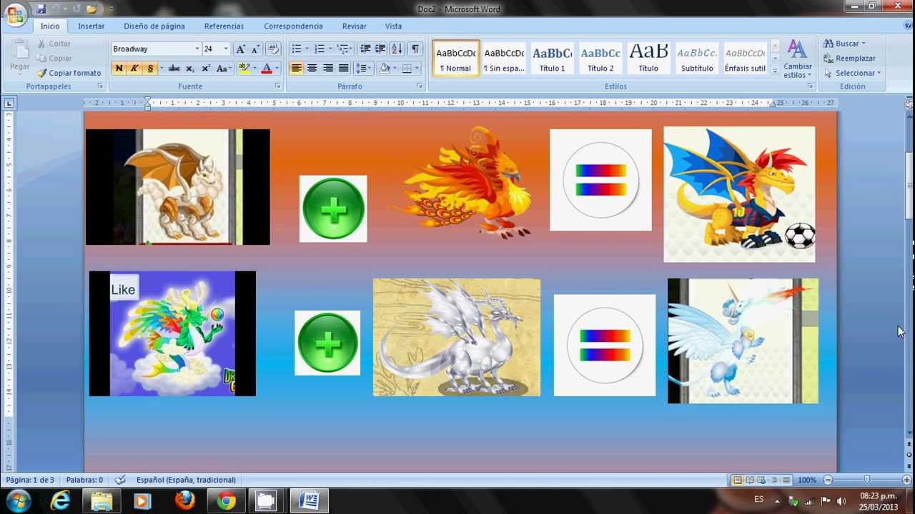Open Google Chrome from the taskbar

pyautogui.click(x=226, y=501)
